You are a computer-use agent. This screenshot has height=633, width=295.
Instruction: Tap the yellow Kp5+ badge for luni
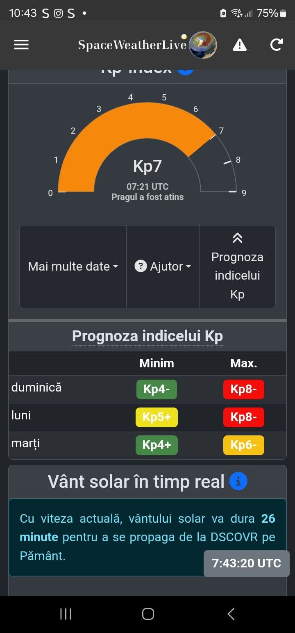click(x=157, y=417)
